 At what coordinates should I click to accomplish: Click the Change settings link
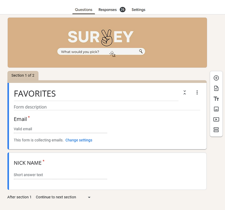pyautogui.click(x=79, y=140)
